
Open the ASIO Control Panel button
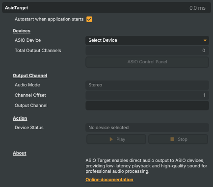pos(147,62)
